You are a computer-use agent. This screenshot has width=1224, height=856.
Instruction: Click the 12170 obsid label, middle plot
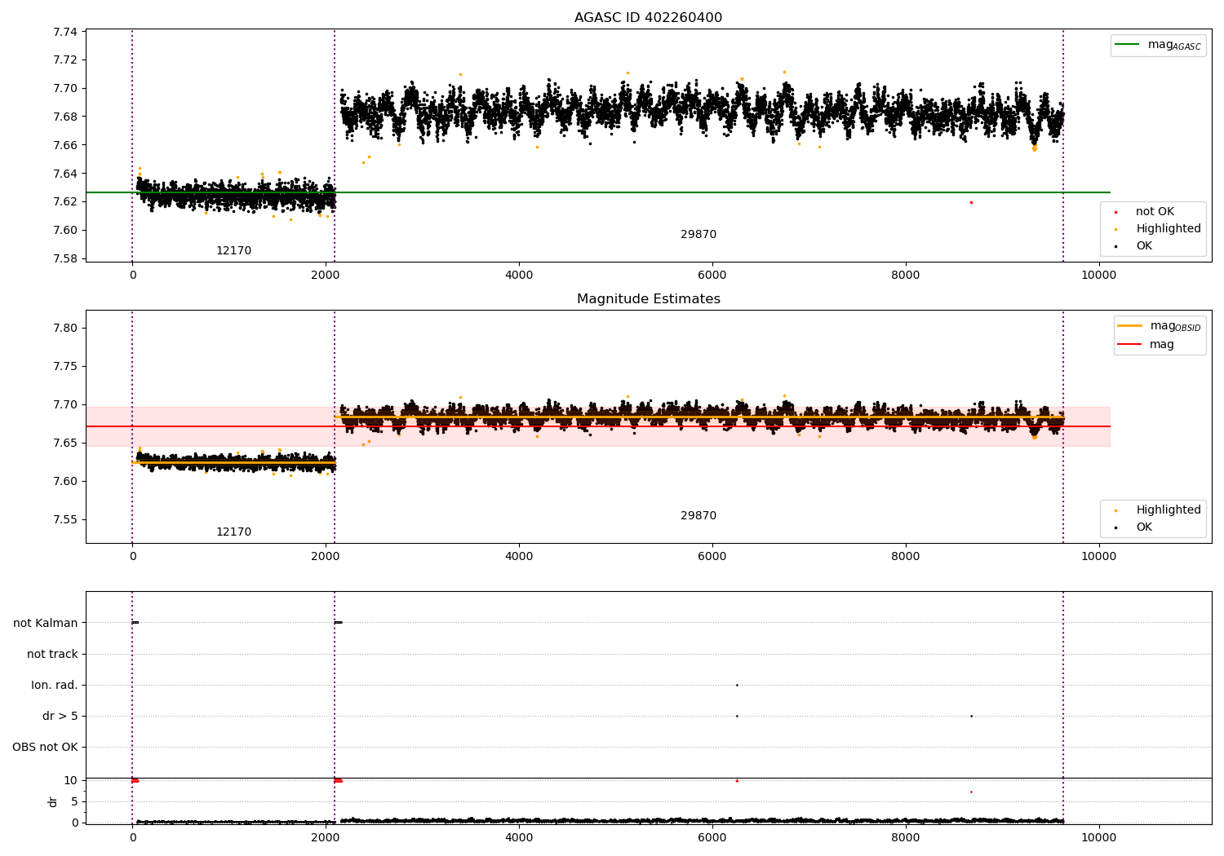click(x=233, y=532)
